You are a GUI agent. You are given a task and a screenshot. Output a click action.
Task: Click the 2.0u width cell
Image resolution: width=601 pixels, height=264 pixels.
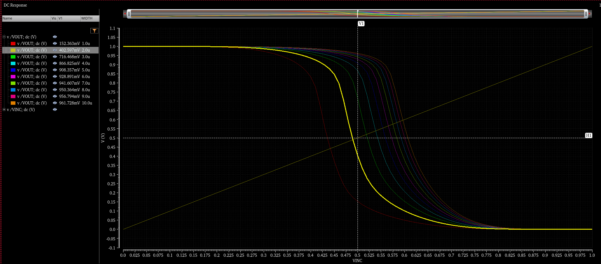(x=86, y=50)
